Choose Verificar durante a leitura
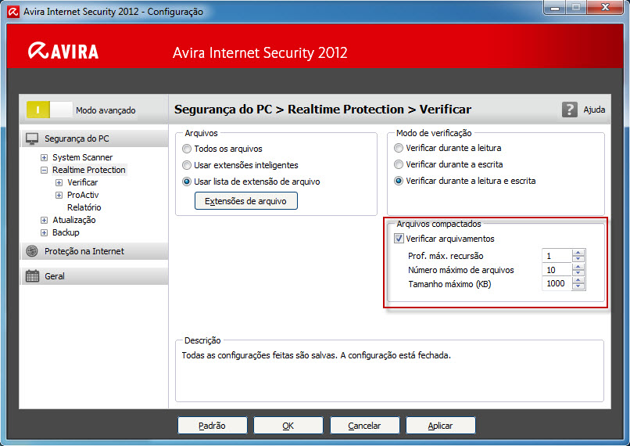 (x=399, y=148)
